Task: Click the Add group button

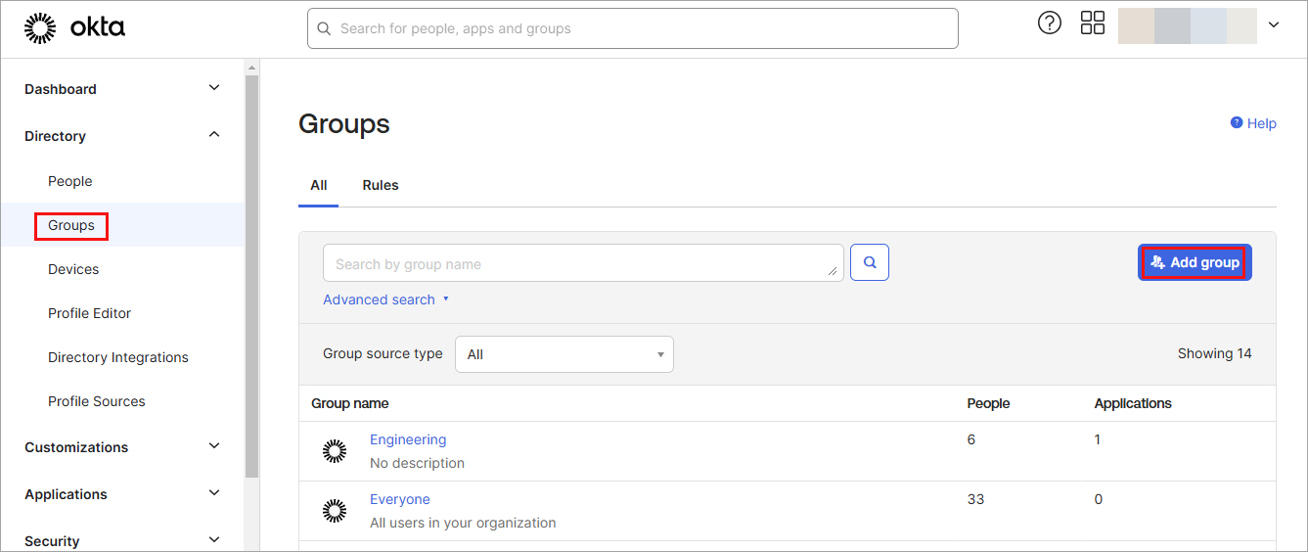Action: click(1194, 262)
